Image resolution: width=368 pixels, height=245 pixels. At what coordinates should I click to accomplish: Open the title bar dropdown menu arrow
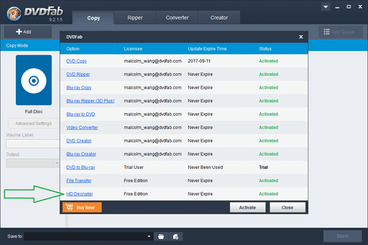pos(326,7)
